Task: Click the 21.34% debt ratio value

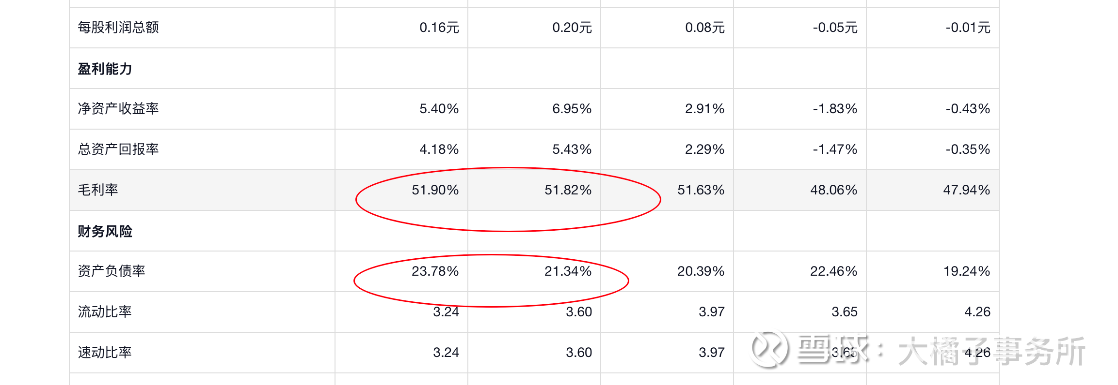Action: (x=568, y=271)
